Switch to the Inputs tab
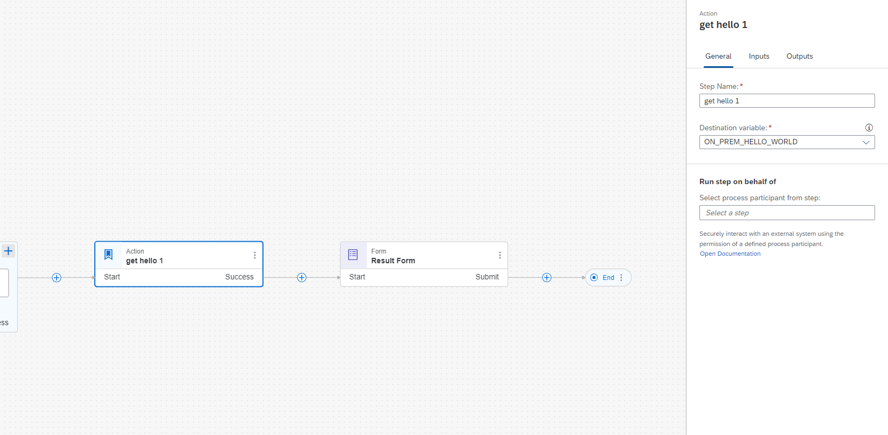The width and height of the screenshot is (888, 435). point(759,57)
